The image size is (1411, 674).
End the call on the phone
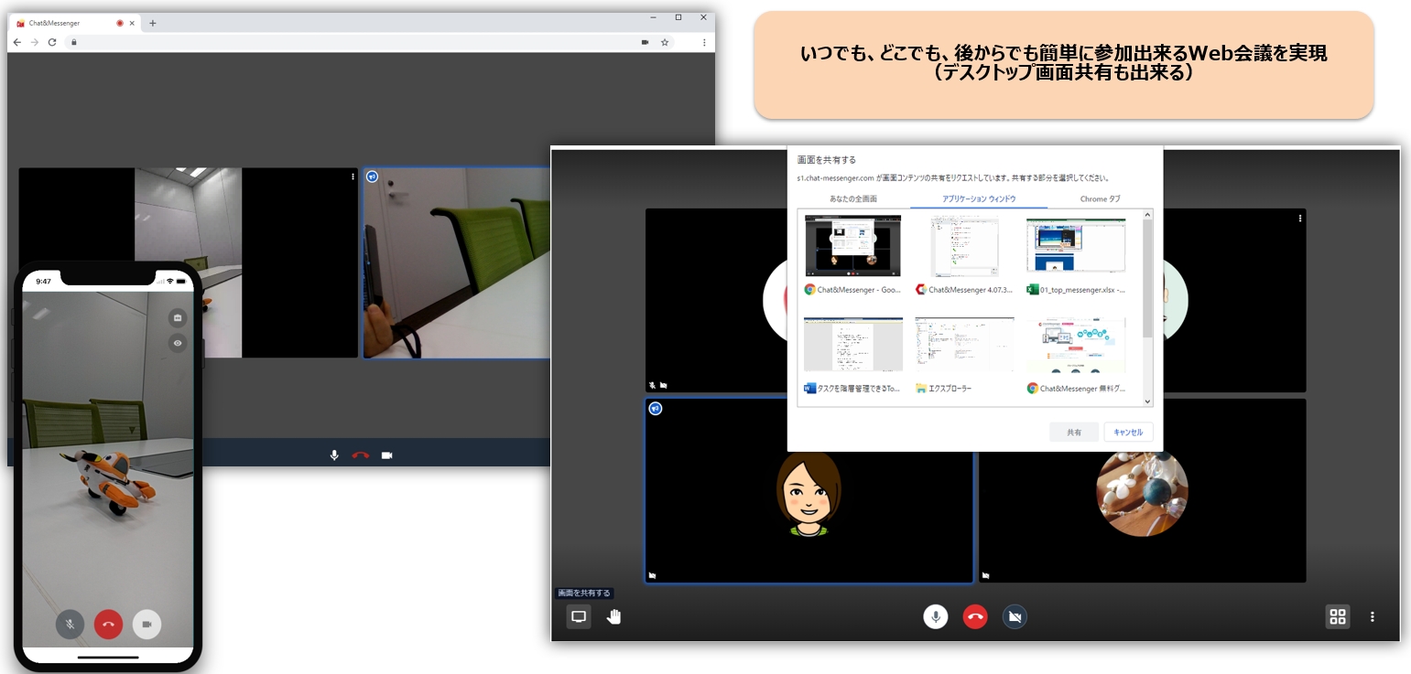pyautogui.click(x=108, y=625)
